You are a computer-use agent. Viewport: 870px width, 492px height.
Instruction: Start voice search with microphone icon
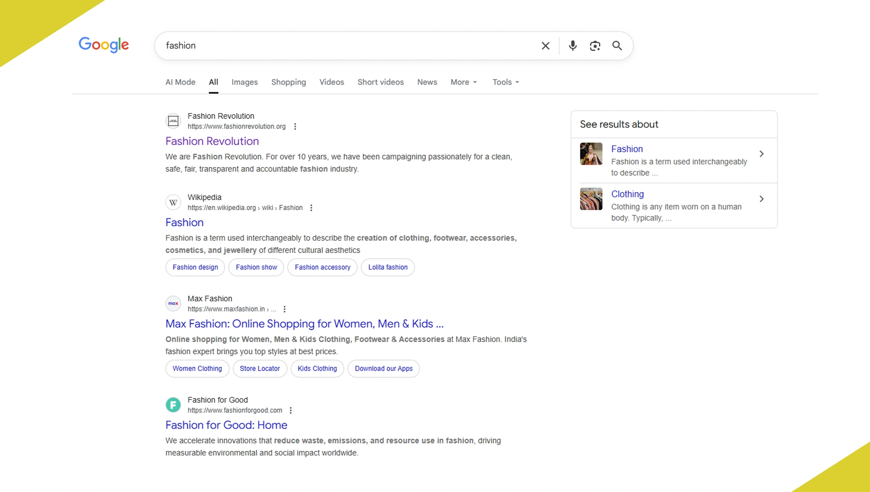[x=573, y=46]
